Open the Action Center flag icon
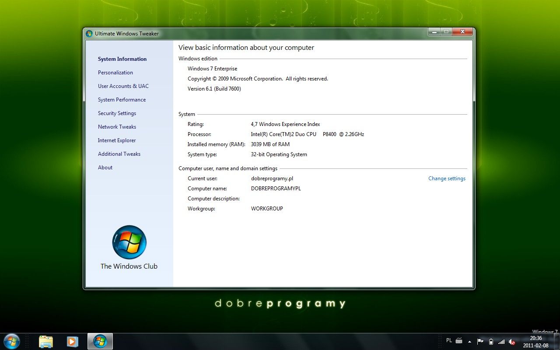Screen dimensions: 560x350 [480, 341]
